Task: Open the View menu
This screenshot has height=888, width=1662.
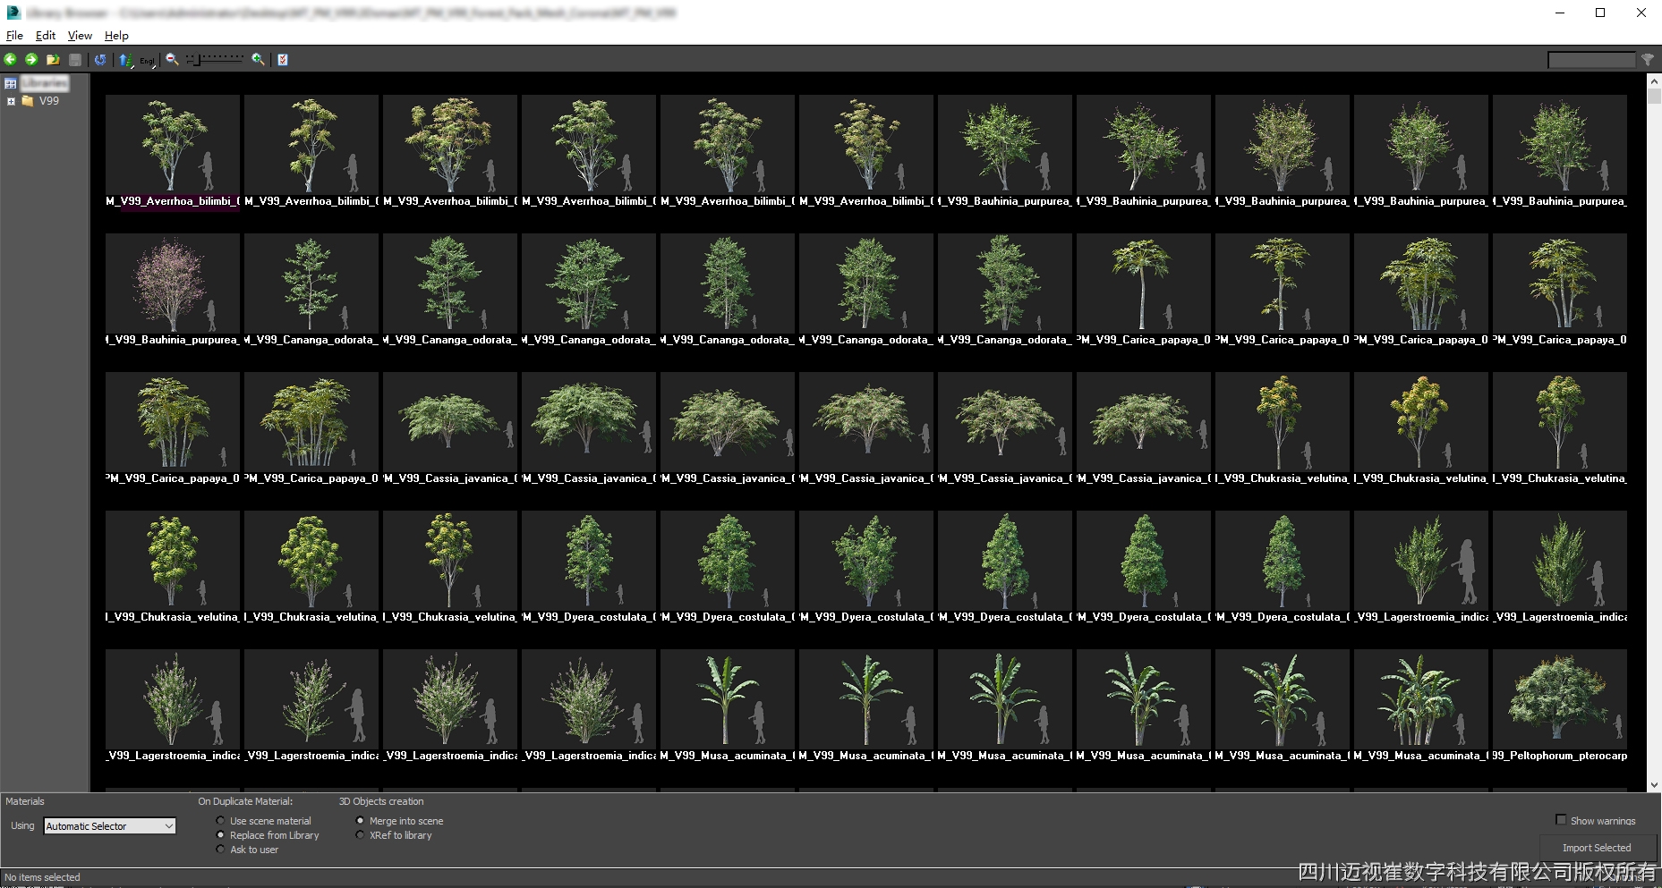Action: (79, 35)
